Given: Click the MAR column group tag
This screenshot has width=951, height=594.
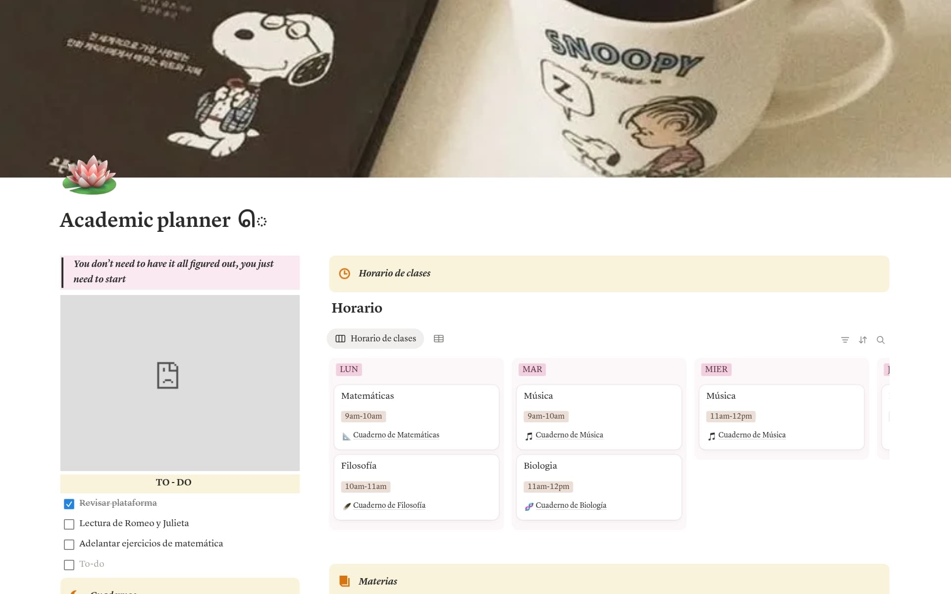Looking at the screenshot, I should pos(532,370).
